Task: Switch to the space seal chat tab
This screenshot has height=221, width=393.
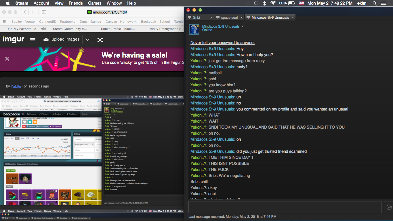Action: tap(229, 18)
